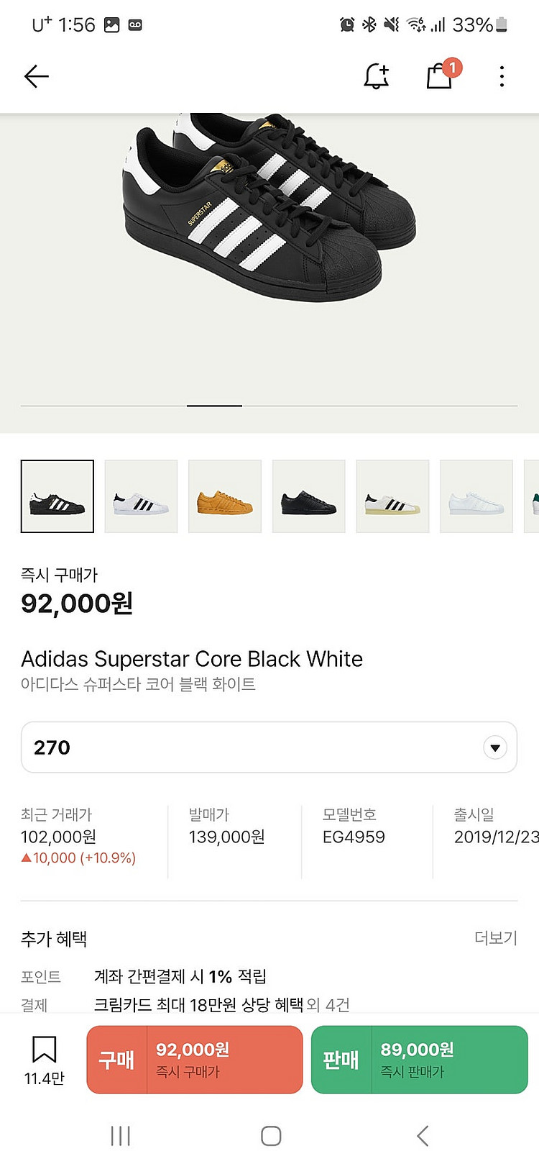Open the price alert bell icon
539x1169 pixels.
376,76
